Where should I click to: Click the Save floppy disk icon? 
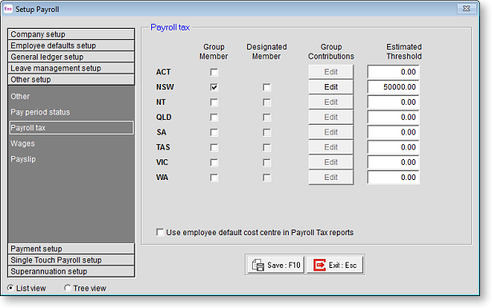258,265
